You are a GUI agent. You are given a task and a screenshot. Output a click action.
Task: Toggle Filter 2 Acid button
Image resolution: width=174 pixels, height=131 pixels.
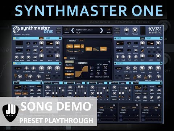128,75
